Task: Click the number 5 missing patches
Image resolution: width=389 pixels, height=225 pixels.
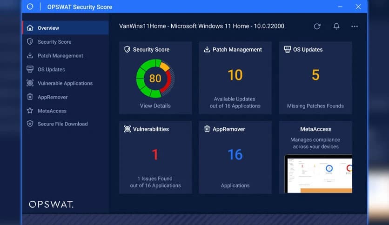Action: point(315,75)
